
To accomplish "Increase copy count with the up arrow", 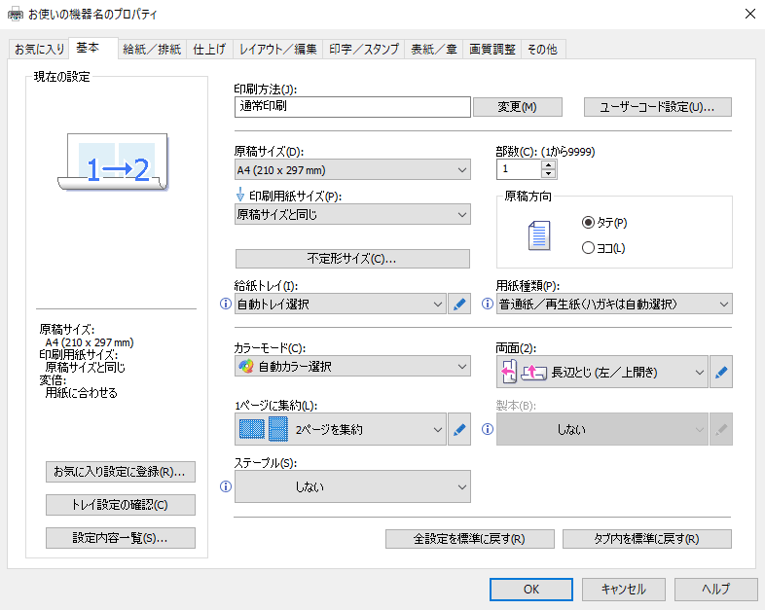I will (x=549, y=164).
